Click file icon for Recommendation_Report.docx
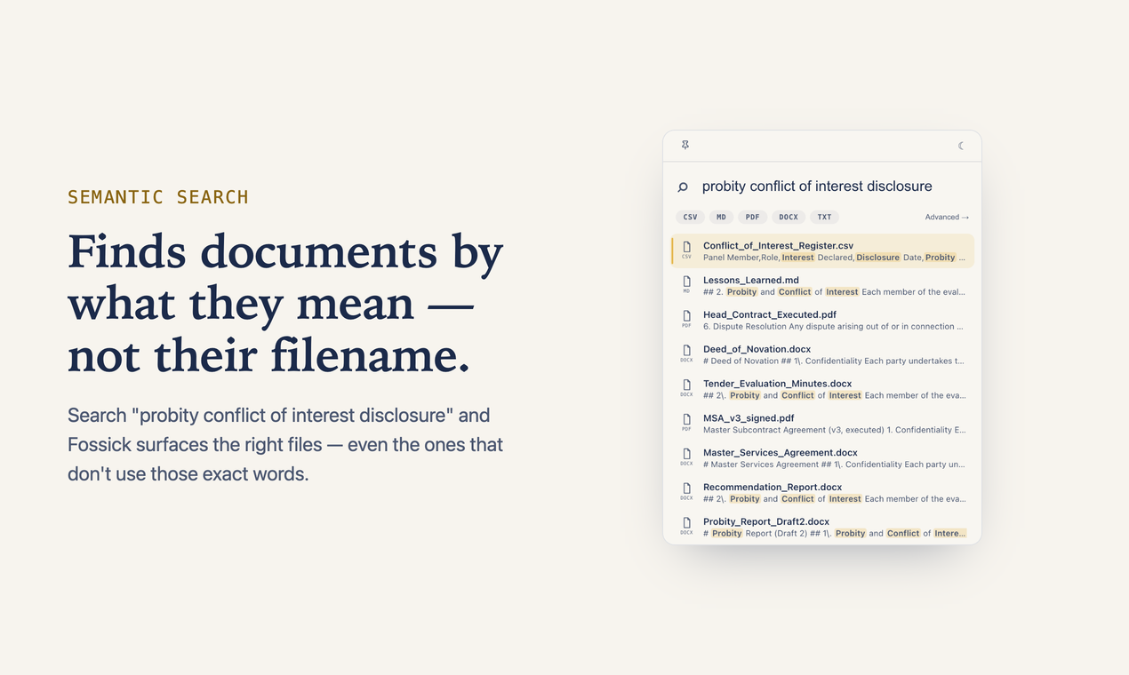Screen dimensions: 1129x675 (686, 489)
